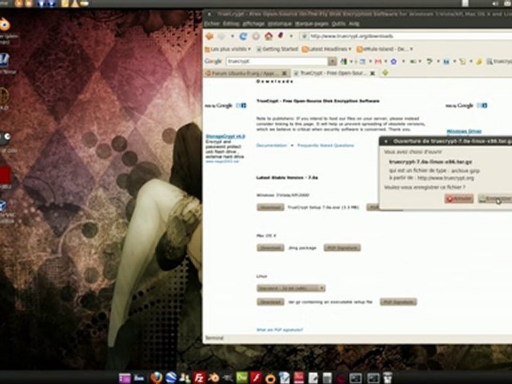512x384 pixels.
Task: Open the Documentation link
Action: (271, 145)
